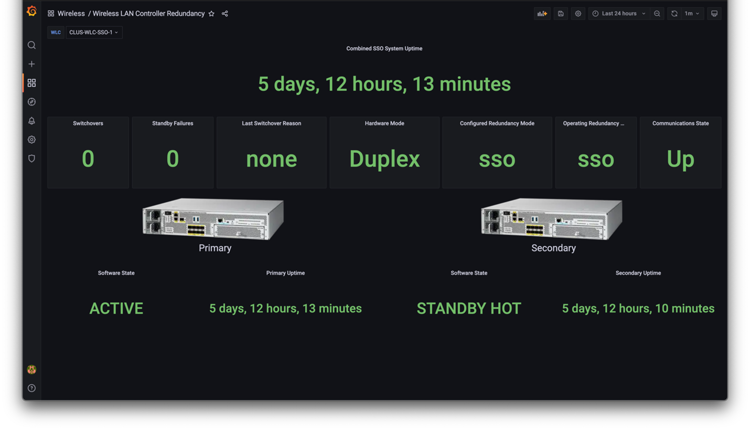Open the Server Admin shield icon
Viewport: 750px width, 430px height.
pos(31,159)
